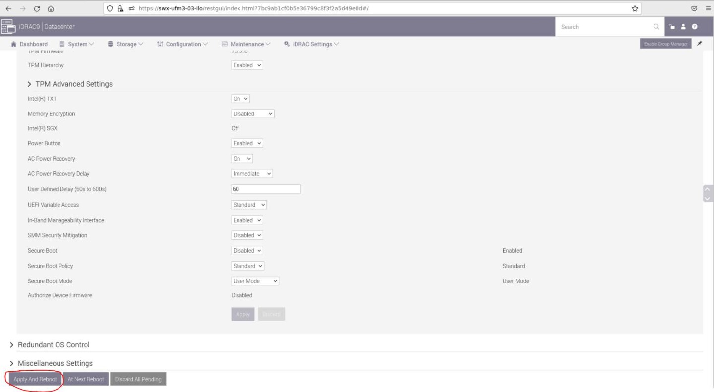Click the iDRAC9 server logo icon
The width and height of the screenshot is (714, 392).
7,26
